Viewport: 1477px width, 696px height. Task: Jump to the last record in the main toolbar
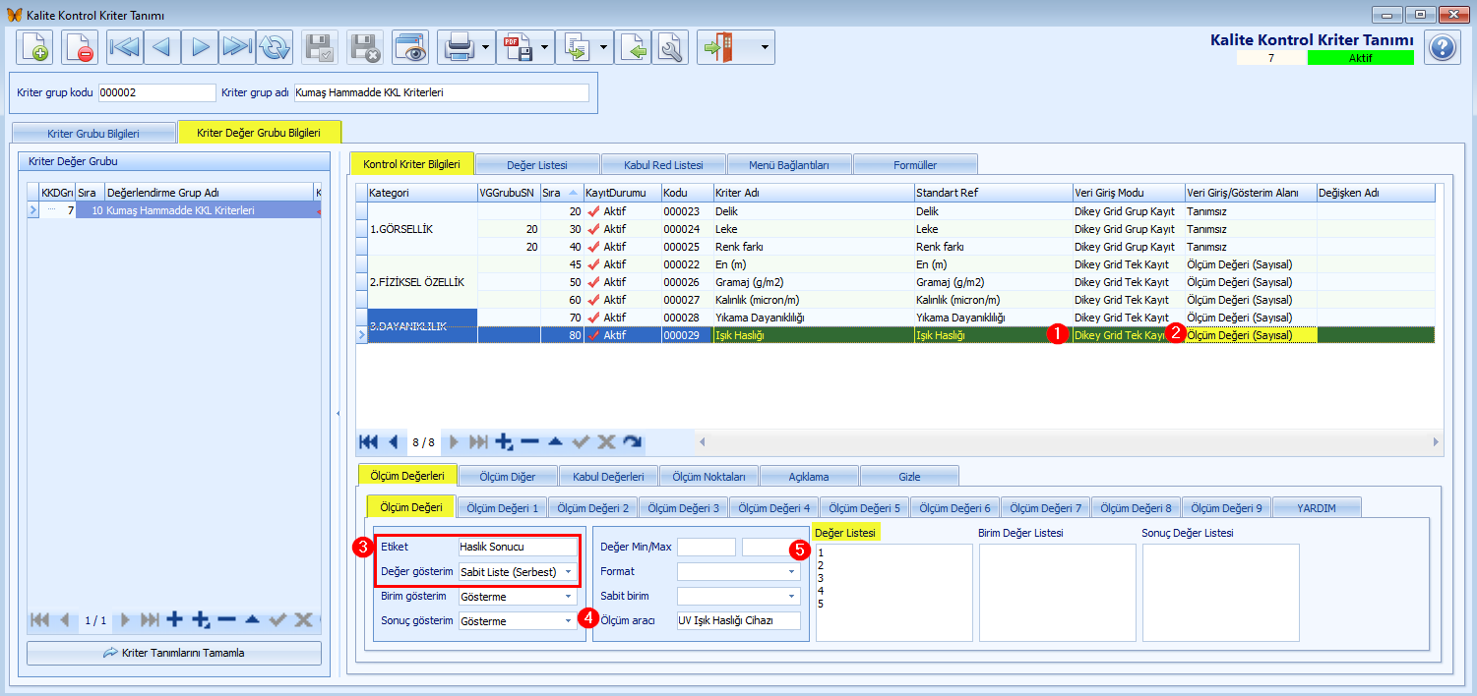[x=237, y=47]
